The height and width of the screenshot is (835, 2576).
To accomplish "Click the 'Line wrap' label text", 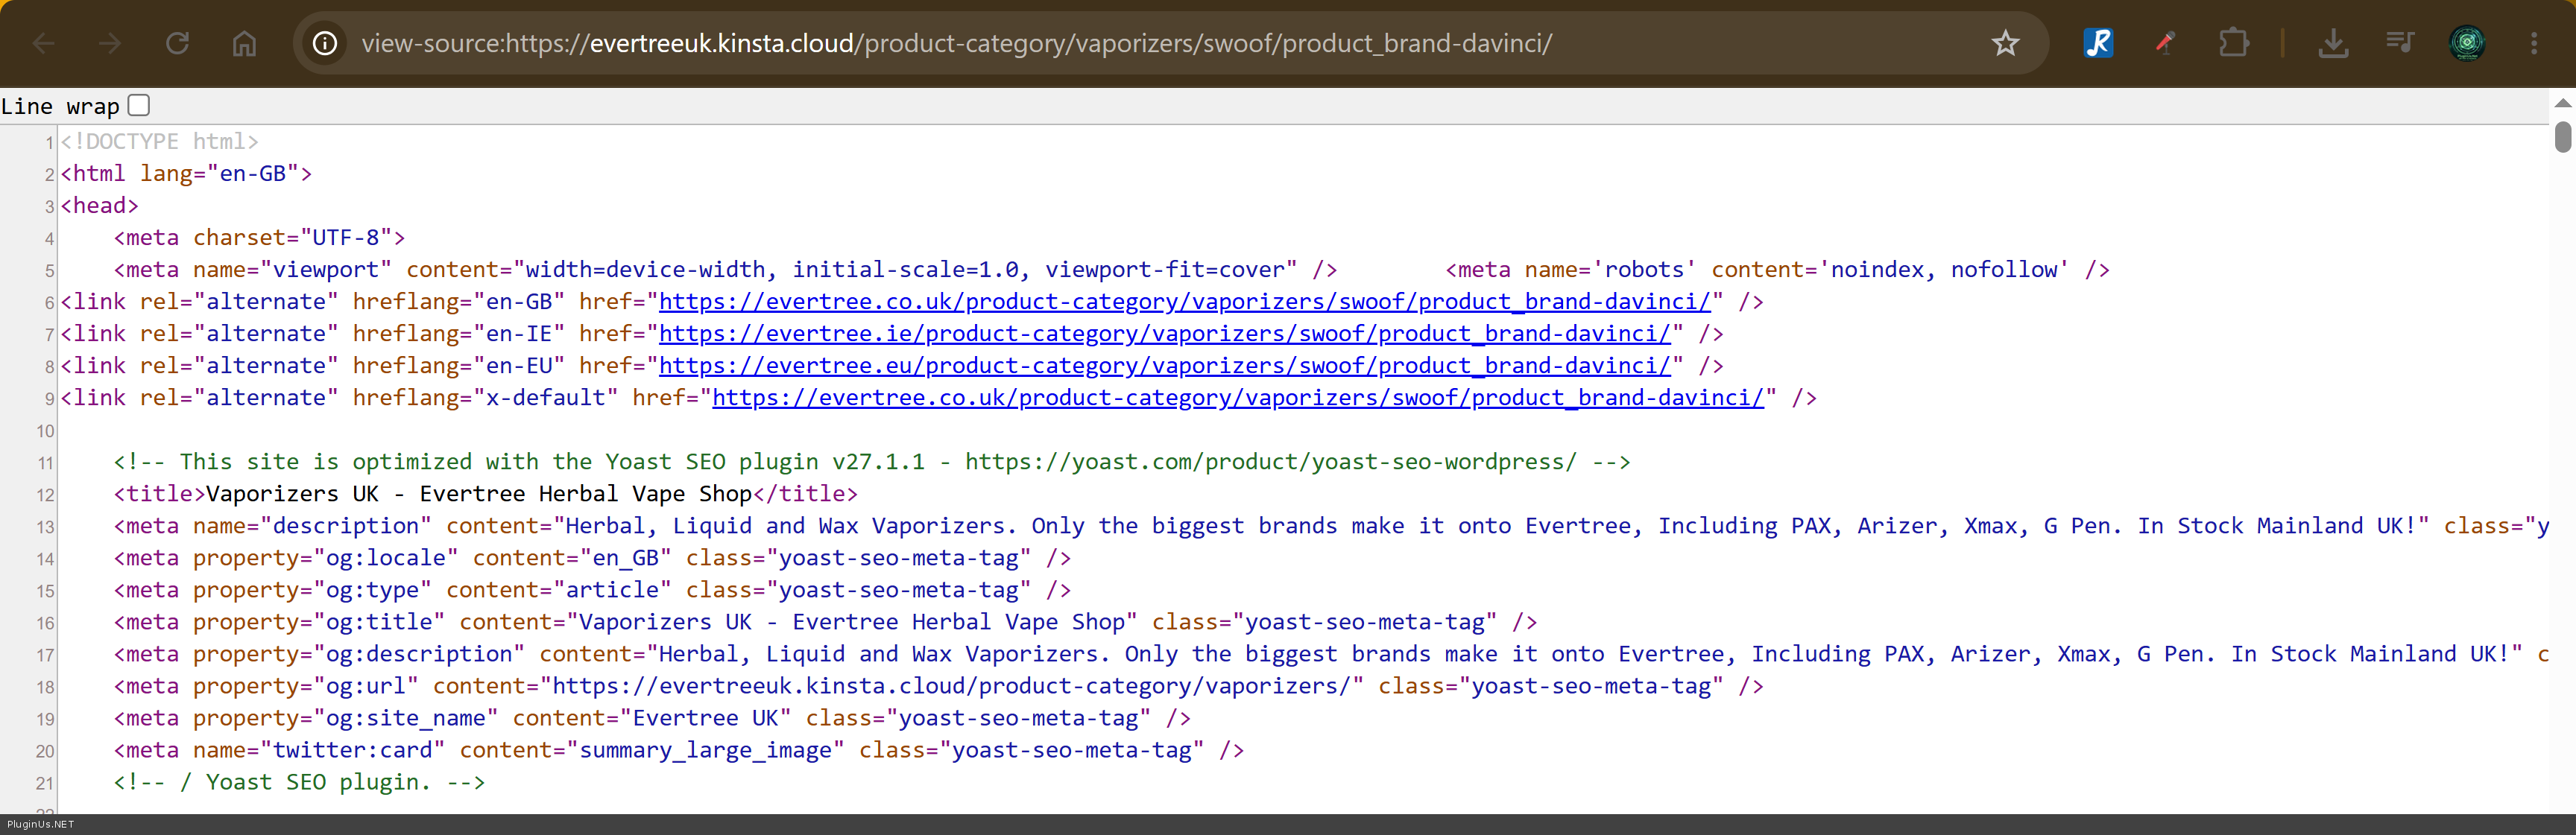I will coord(60,106).
